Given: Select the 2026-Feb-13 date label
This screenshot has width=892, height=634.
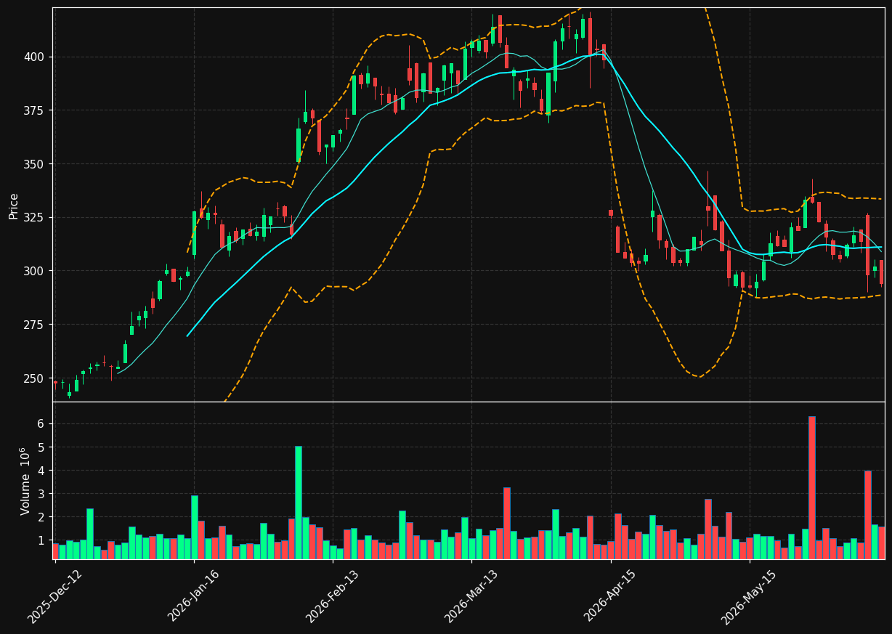Looking at the screenshot, I should coord(332,596).
